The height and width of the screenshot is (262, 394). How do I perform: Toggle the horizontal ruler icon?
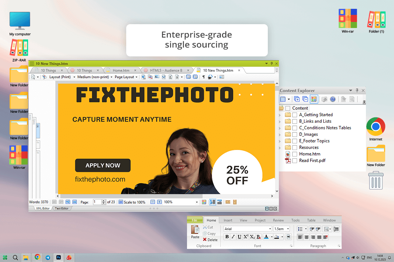tap(228, 202)
